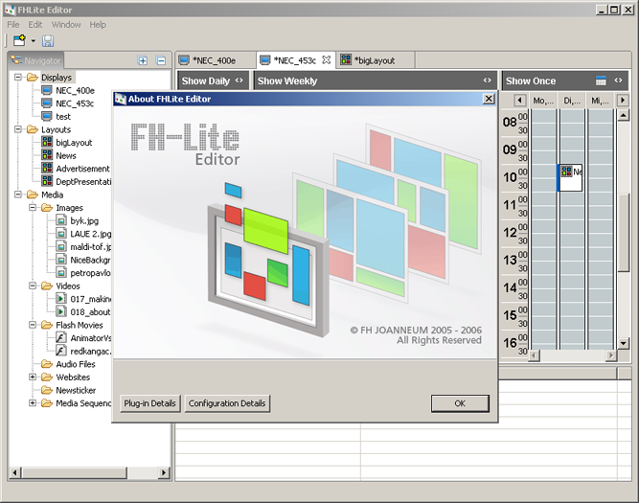The height and width of the screenshot is (503, 639).
Task: Click the DeptPresentation layout icon
Action: point(47,181)
